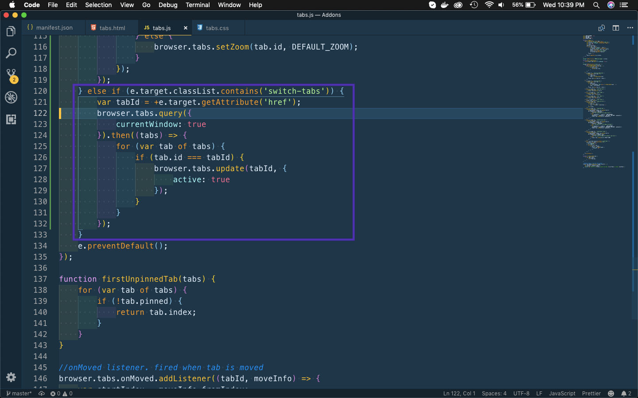Open the Selection menu
638x398 pixels.
tap(98, 5)
